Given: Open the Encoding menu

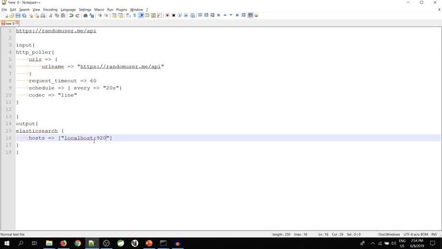Looking at the screenshot, I should click(50, 10).
